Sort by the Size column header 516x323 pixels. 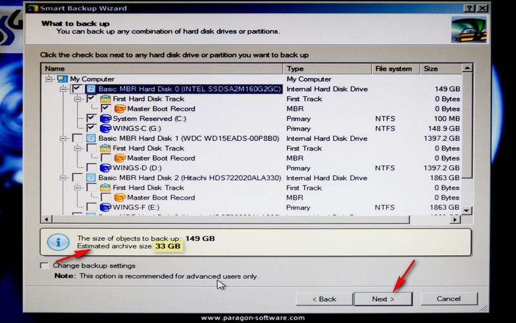pyautogui.click(x=441, y=68)
